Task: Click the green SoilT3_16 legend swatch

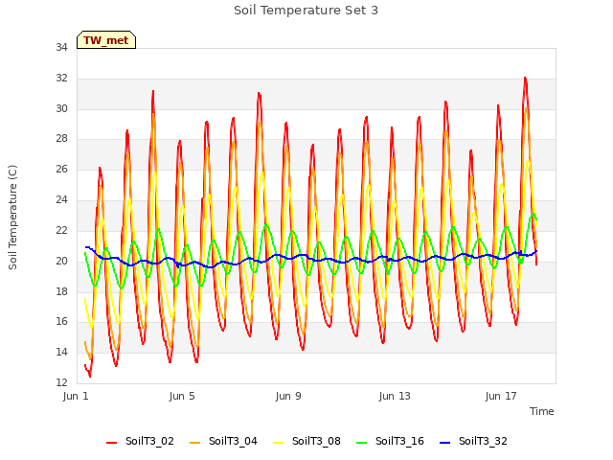Action: (x=362, y=443)
